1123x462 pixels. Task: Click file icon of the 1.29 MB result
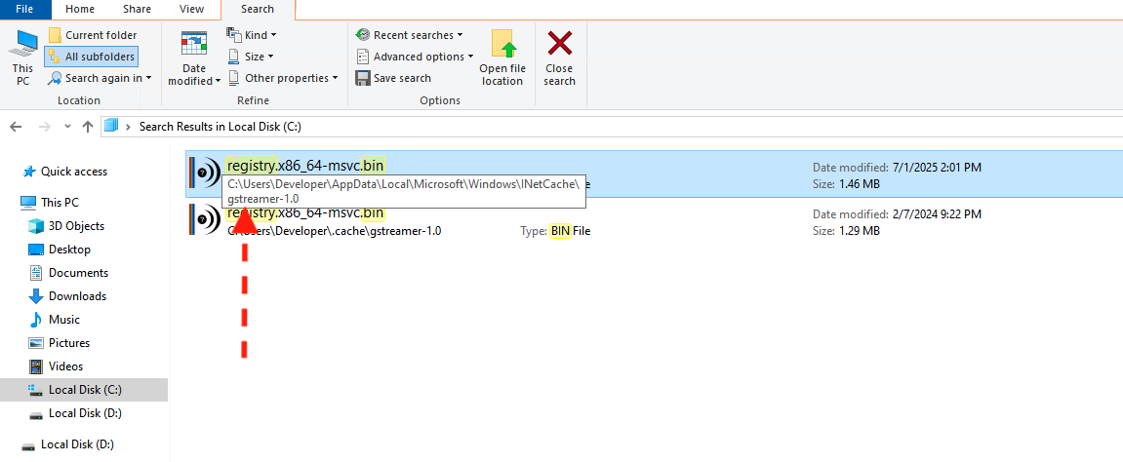[x=206, y=219]
